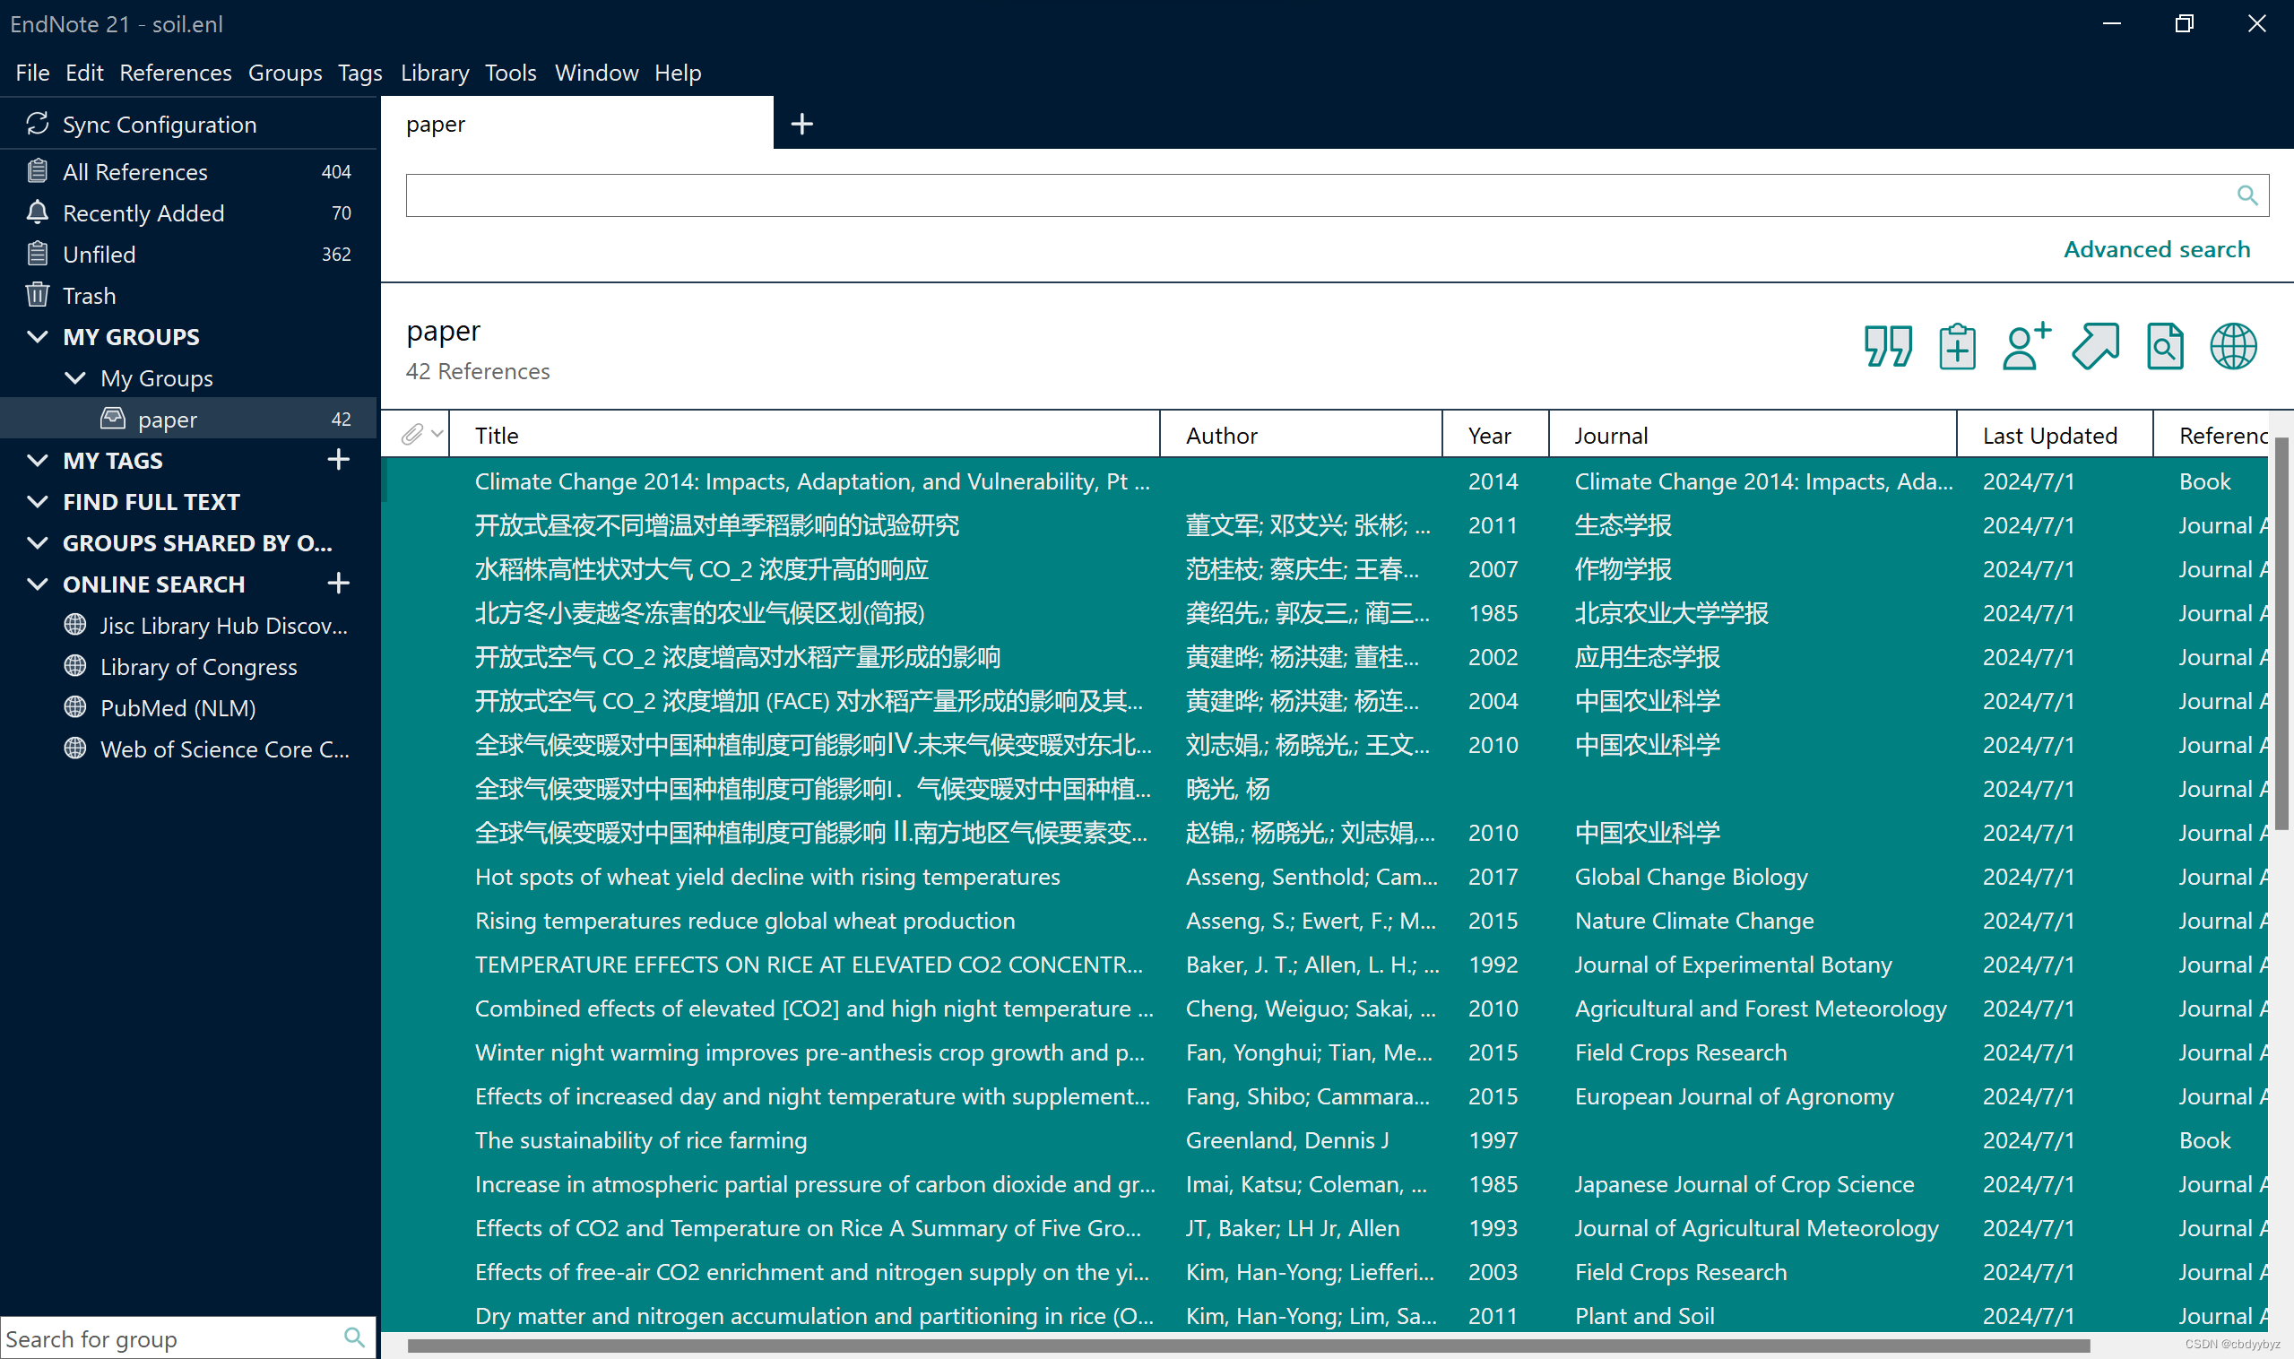Click the Export References arrow icon

point(2095,346)
